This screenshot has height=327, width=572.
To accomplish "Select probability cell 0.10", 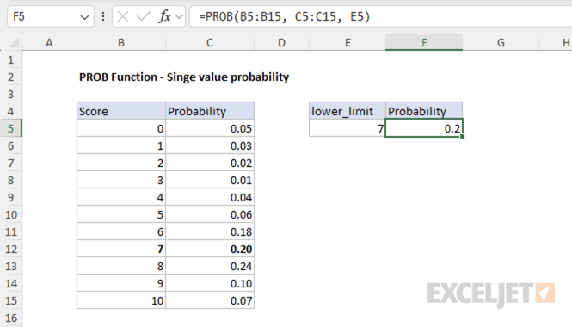I will (x=210, y=283).
